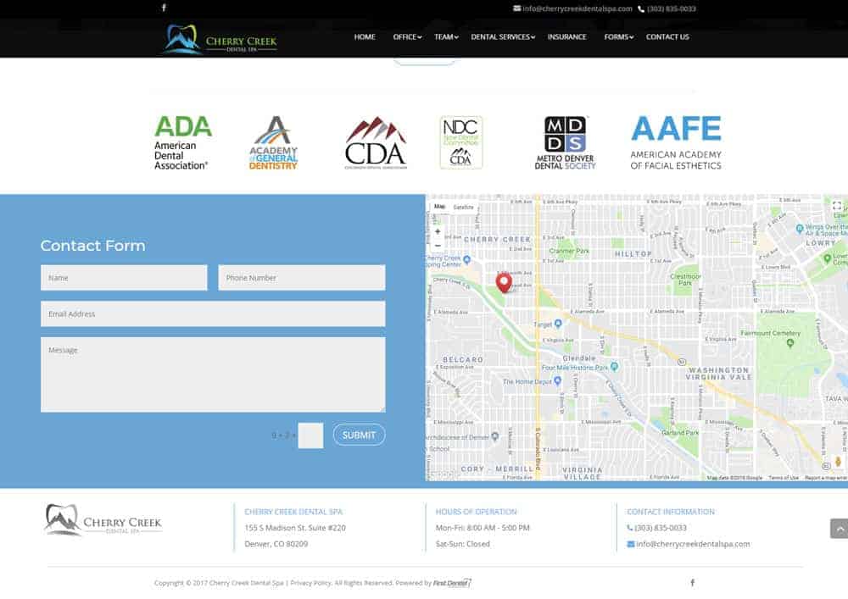
Task: Click the Denver, CO 80209 text
Action: click(276, 544)
